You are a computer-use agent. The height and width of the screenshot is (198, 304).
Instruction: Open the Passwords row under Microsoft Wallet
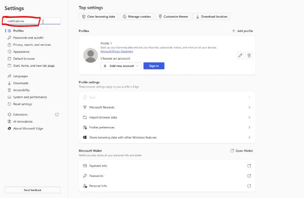pyautogui.click(x=167, y=176)
